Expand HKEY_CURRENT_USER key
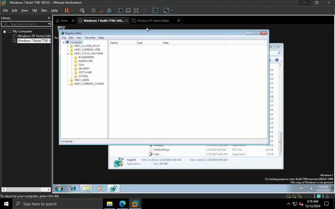 [x=68, y=50]
